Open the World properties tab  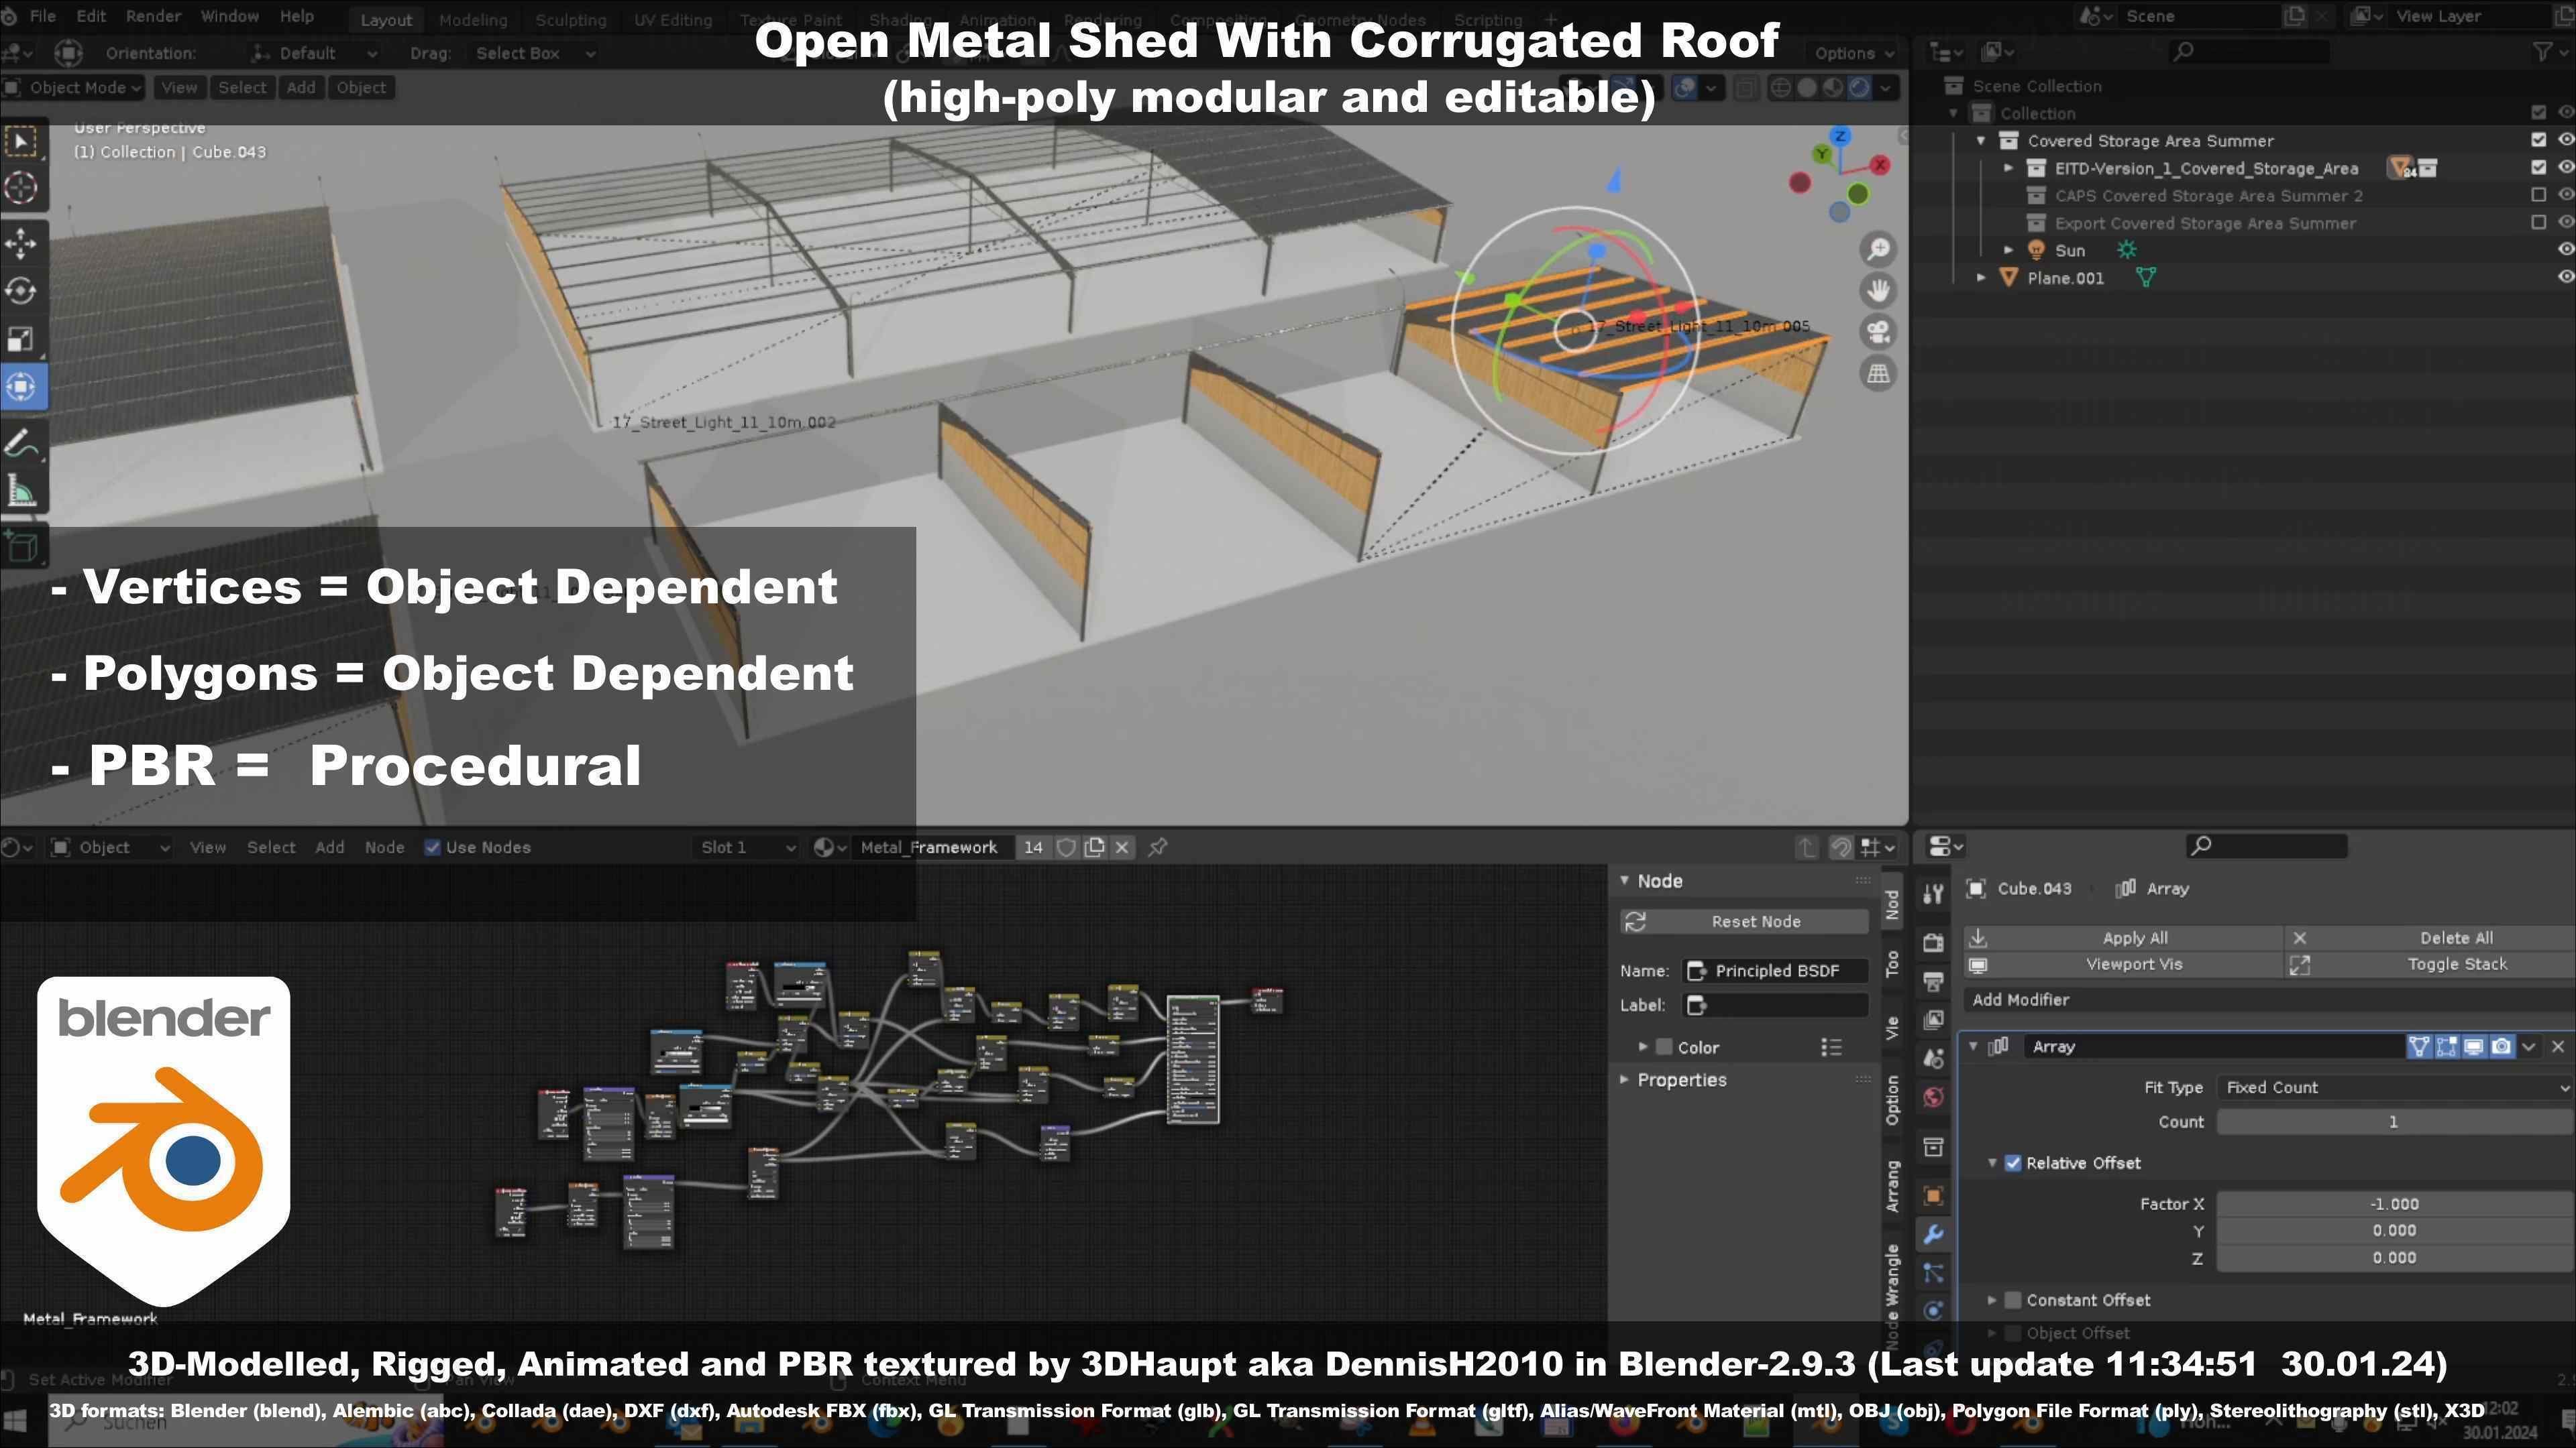coord(1933,1097)
